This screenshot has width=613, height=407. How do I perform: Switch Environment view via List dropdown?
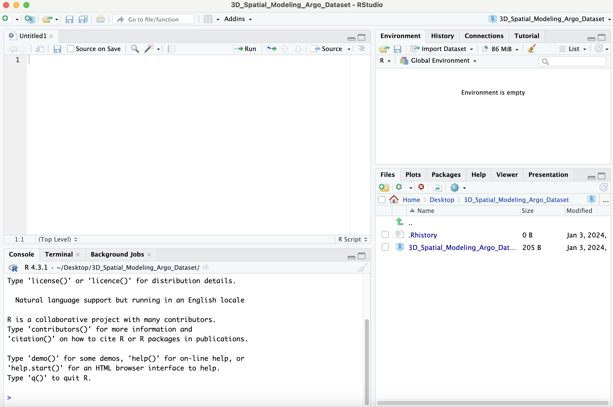[572, 49]
